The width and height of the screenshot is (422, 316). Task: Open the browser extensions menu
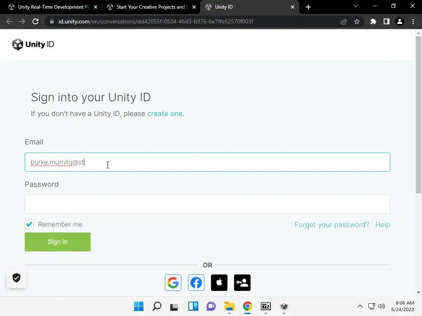click(x=373, y=21)
